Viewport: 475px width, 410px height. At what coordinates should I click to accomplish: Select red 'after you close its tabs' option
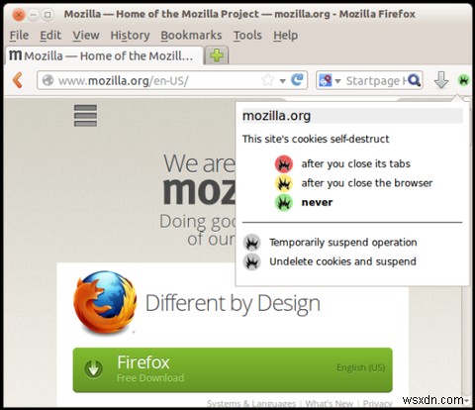pyautogui.click(x=343, y=163)
